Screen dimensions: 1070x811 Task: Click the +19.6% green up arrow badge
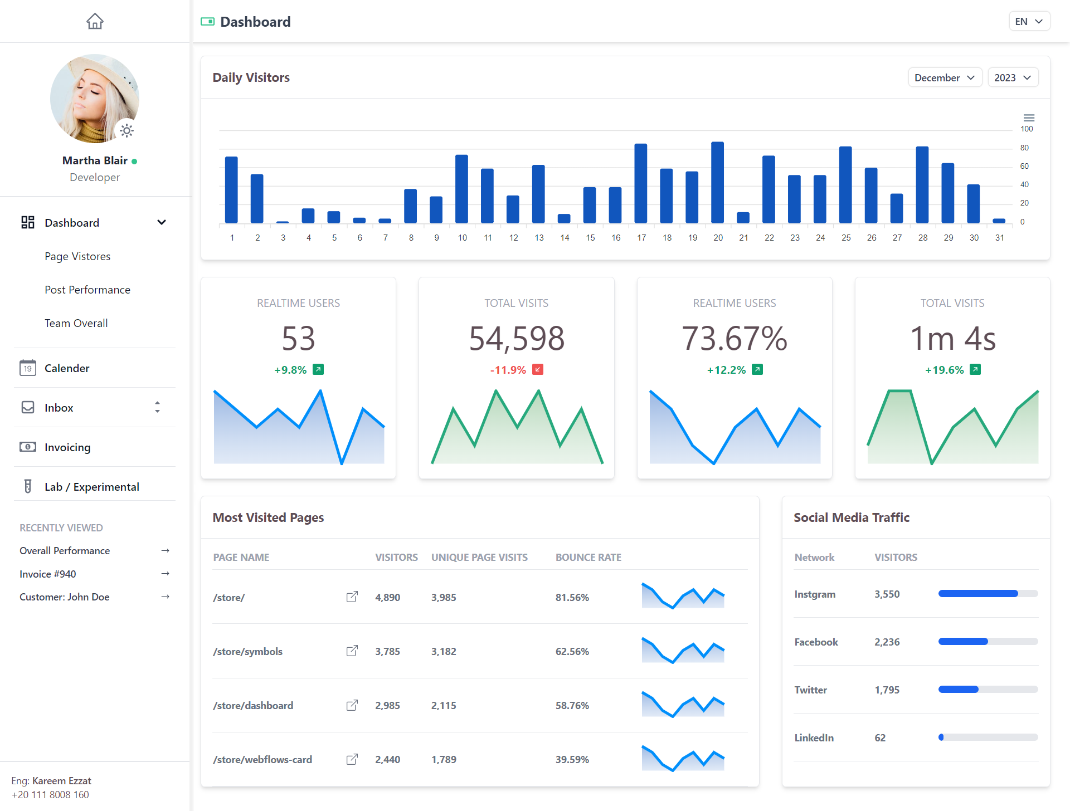coord(975,369)
